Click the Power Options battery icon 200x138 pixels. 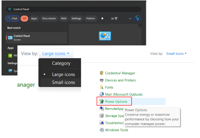coord(102,101)
